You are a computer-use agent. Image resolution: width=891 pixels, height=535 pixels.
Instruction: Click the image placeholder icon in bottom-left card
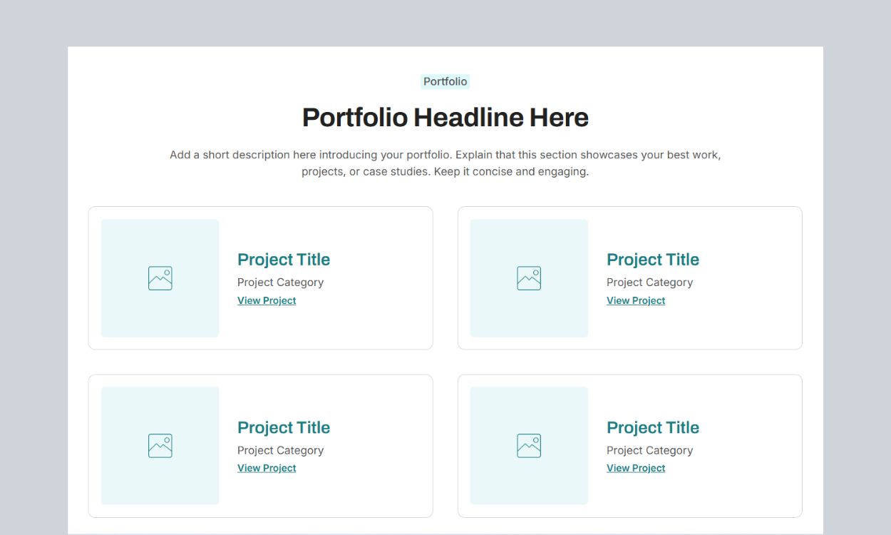160,446
